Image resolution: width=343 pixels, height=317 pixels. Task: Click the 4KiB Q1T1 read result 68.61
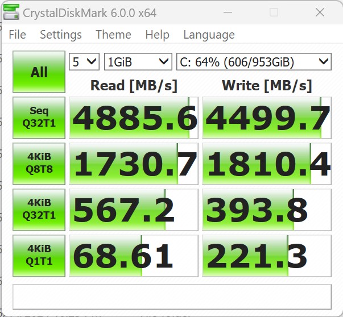[134, 256]
